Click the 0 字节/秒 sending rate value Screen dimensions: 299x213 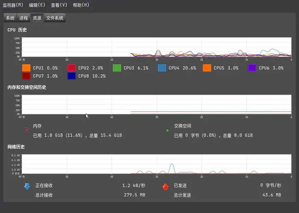coord(271,185)
